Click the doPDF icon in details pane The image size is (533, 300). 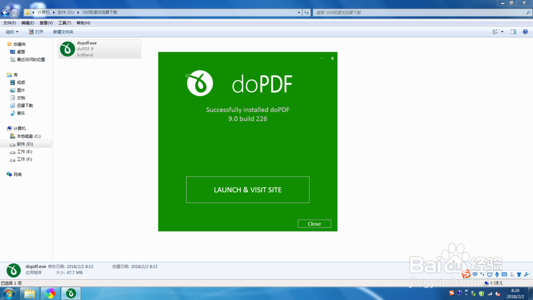click(14, 271)
